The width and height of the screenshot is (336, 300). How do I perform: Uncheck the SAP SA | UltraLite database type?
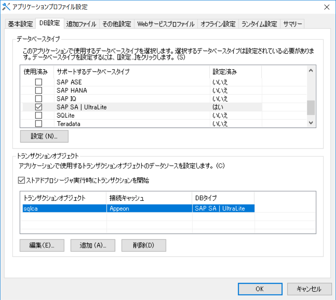[39, 107]
